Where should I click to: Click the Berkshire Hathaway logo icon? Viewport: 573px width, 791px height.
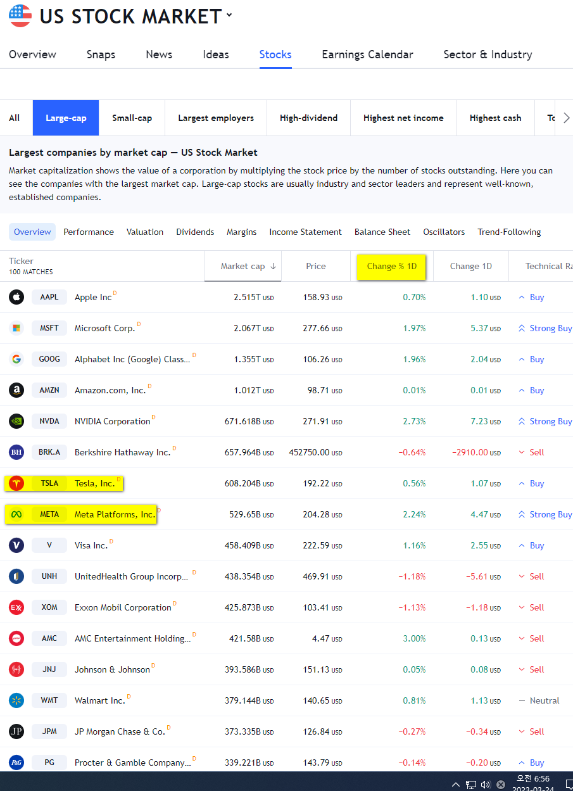16,452
